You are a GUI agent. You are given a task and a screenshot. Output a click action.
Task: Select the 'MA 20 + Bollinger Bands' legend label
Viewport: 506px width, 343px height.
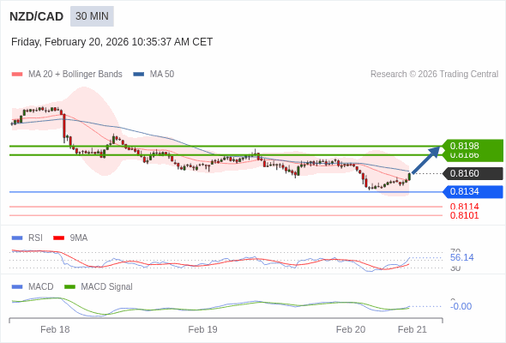click(x=75, y=75)
